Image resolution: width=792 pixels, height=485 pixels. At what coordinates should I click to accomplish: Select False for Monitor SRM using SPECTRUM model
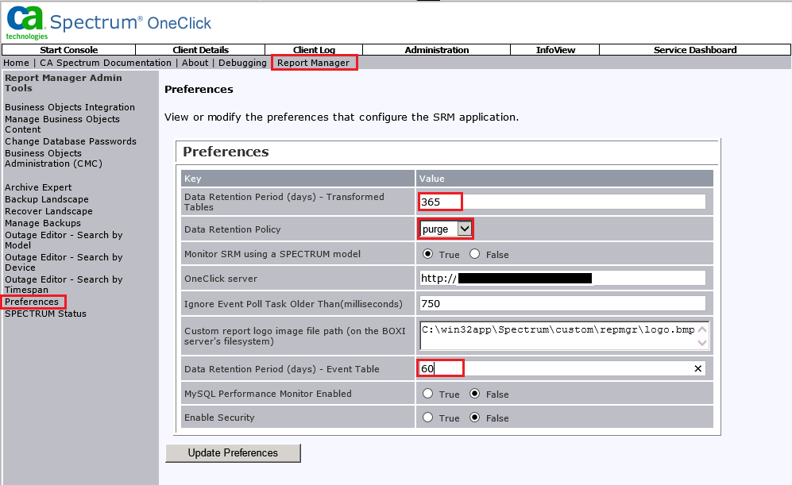tap(475, 254)
